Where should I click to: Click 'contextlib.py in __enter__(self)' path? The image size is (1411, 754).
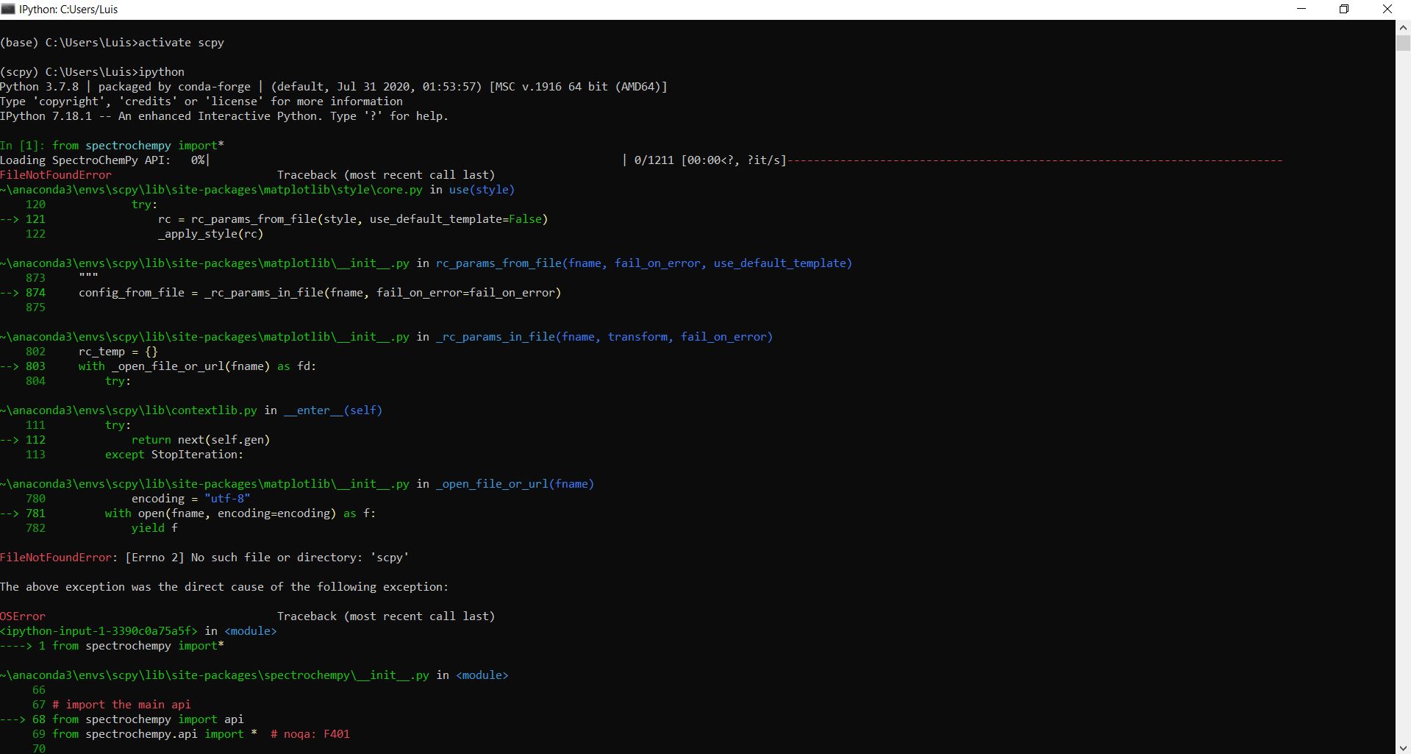[191, 410]
